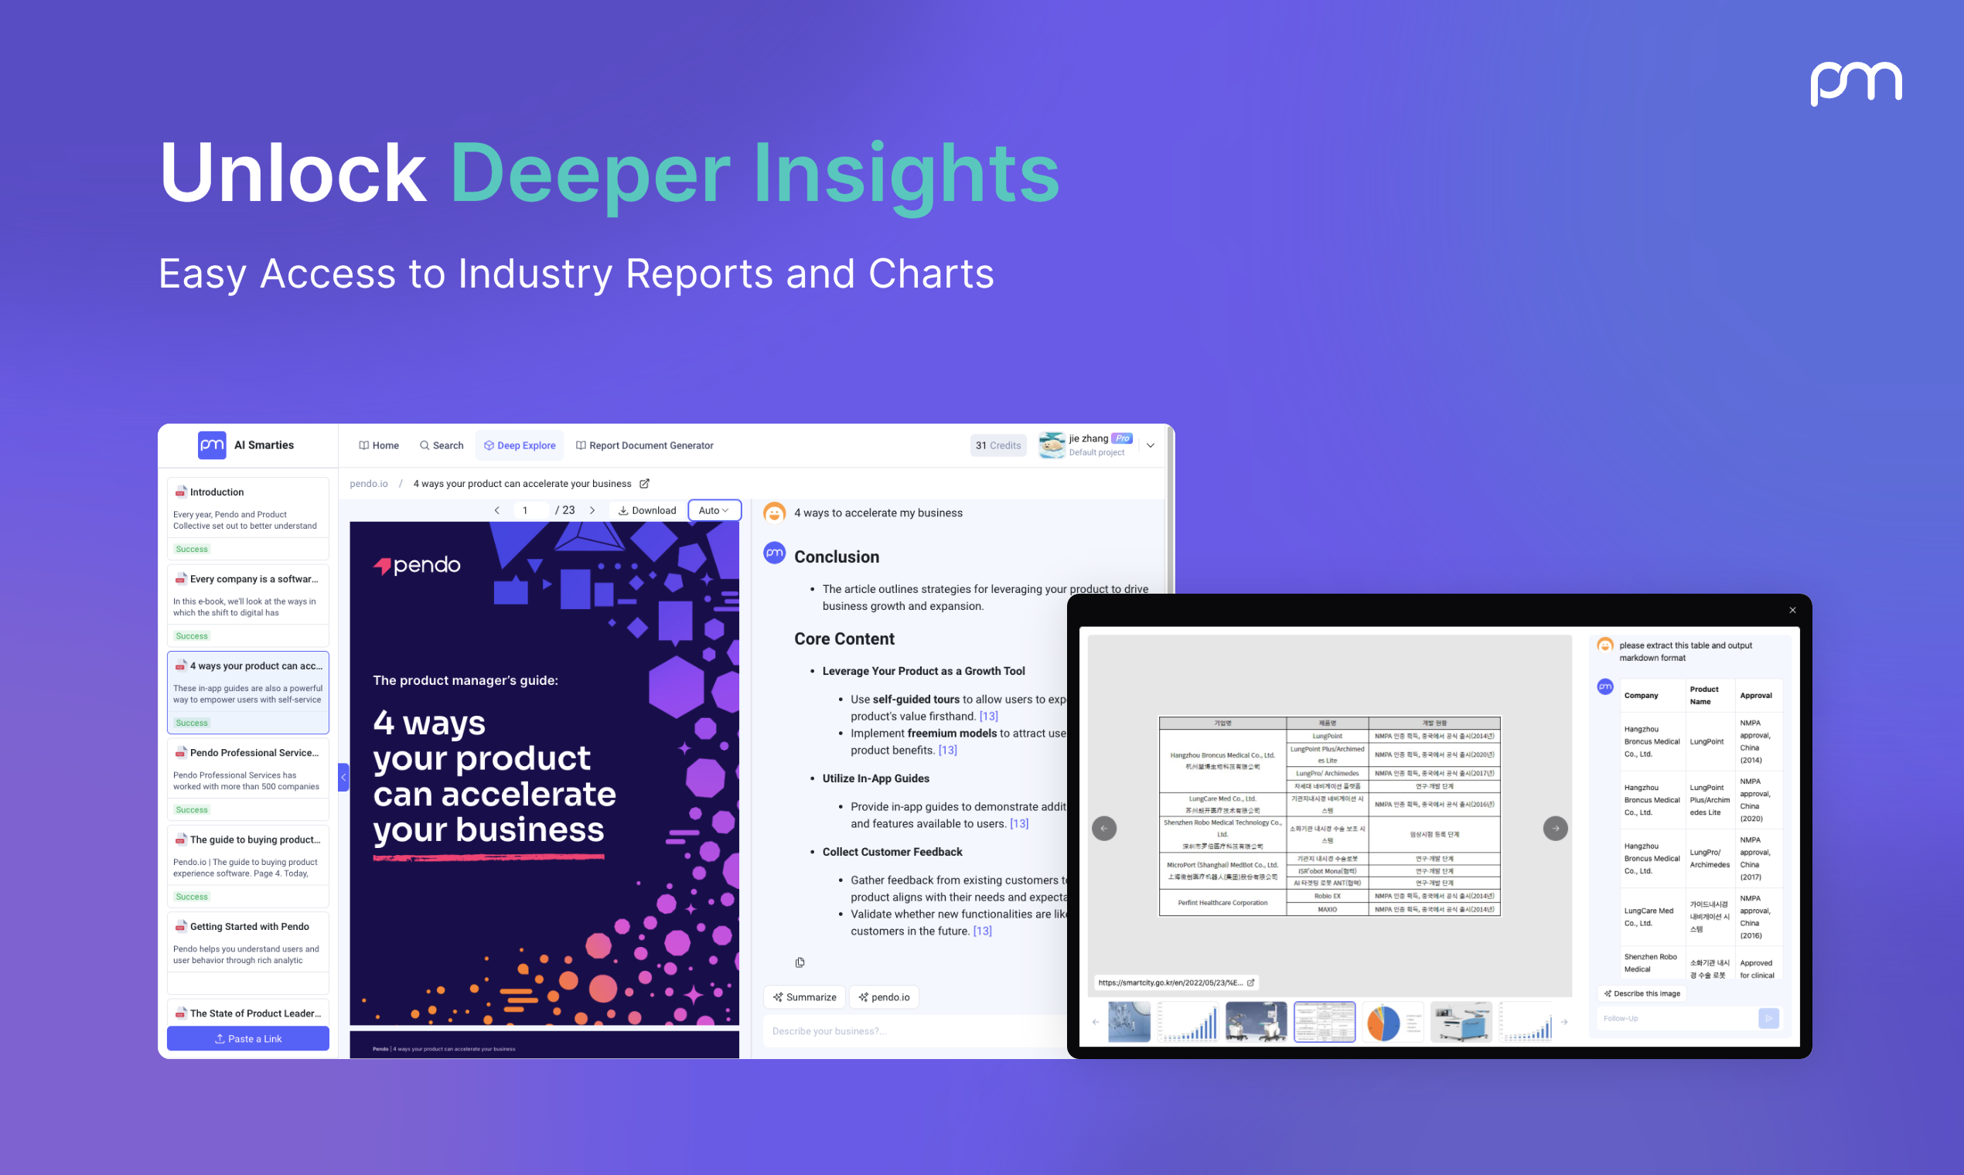
Task: Select the Getting Started with Pendo card
Action: pos(248,952)
